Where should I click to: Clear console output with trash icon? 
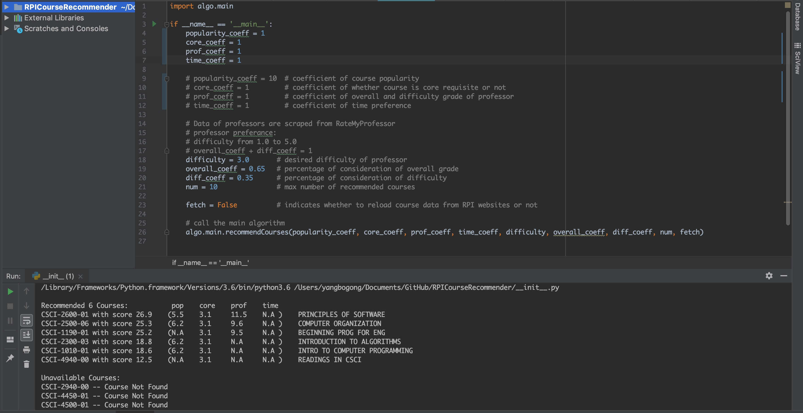(27, 364)
